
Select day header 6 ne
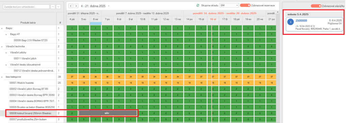point(95,20)
